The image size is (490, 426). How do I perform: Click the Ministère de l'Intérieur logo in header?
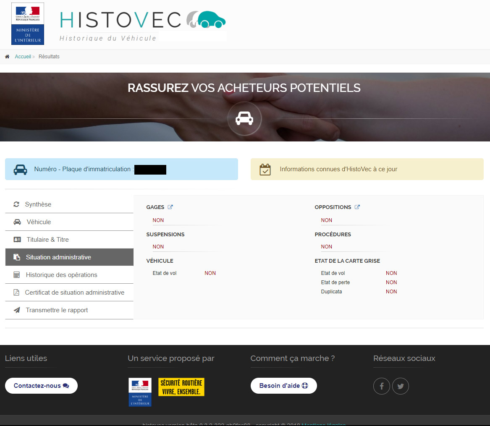point(27,24)
